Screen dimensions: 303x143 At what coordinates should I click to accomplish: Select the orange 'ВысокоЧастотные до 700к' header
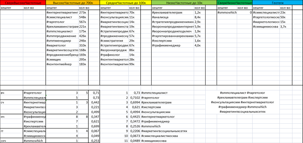pyautogui.click(x=73, y=3)
